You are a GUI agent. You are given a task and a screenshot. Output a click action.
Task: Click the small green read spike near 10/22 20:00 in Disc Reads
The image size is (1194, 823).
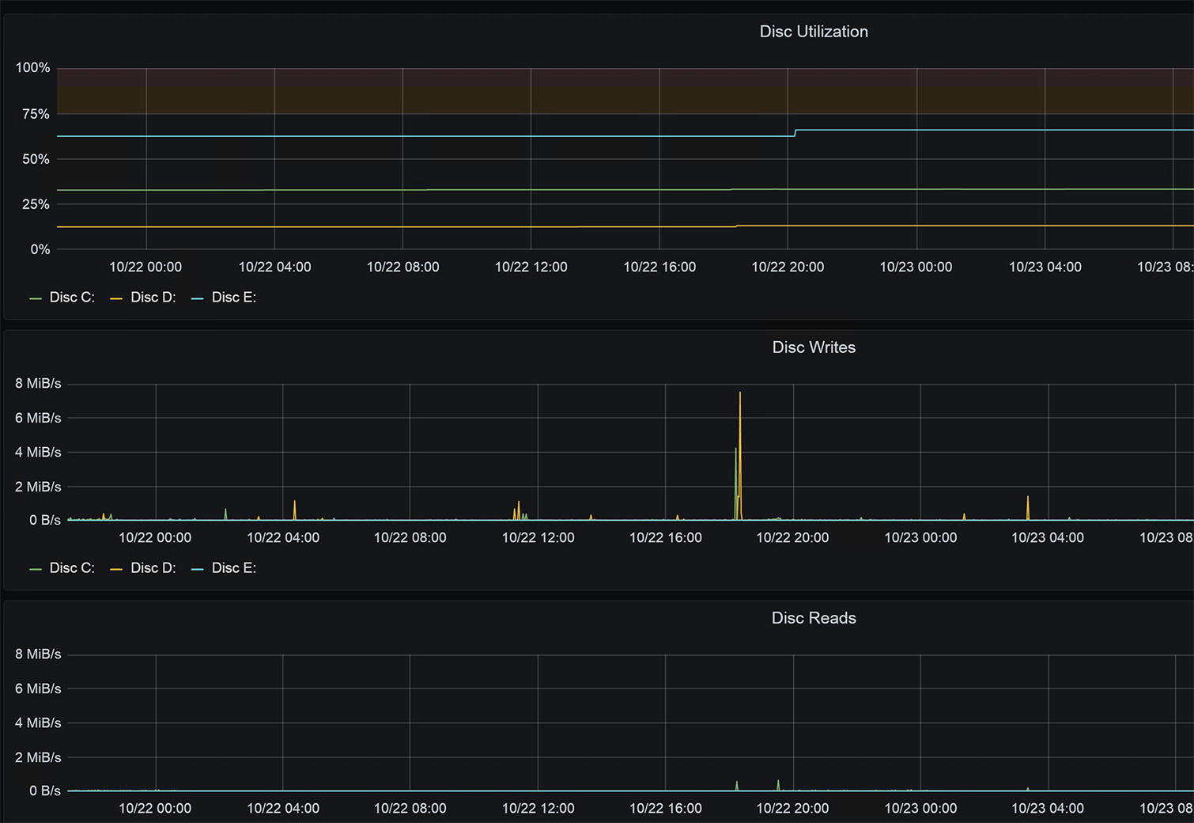pyautogui.click(x=778, y=785)
